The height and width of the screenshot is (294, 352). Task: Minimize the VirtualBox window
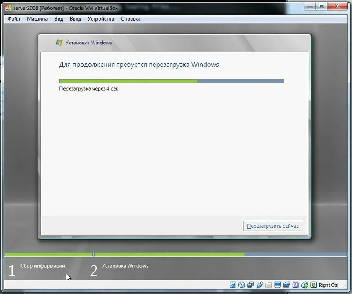coord(310,6)
